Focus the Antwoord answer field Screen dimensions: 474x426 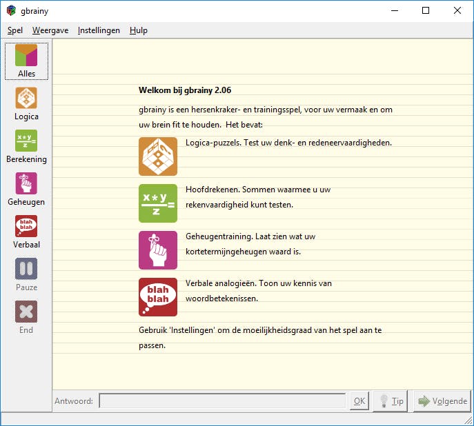(x=222, y=401)
